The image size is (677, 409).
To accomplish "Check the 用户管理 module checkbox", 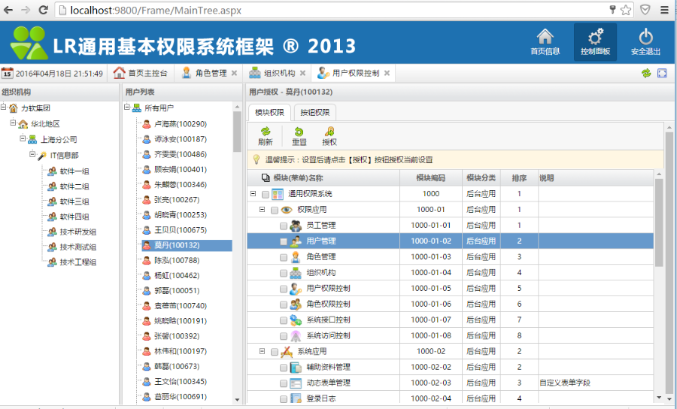I will [283, 241].
